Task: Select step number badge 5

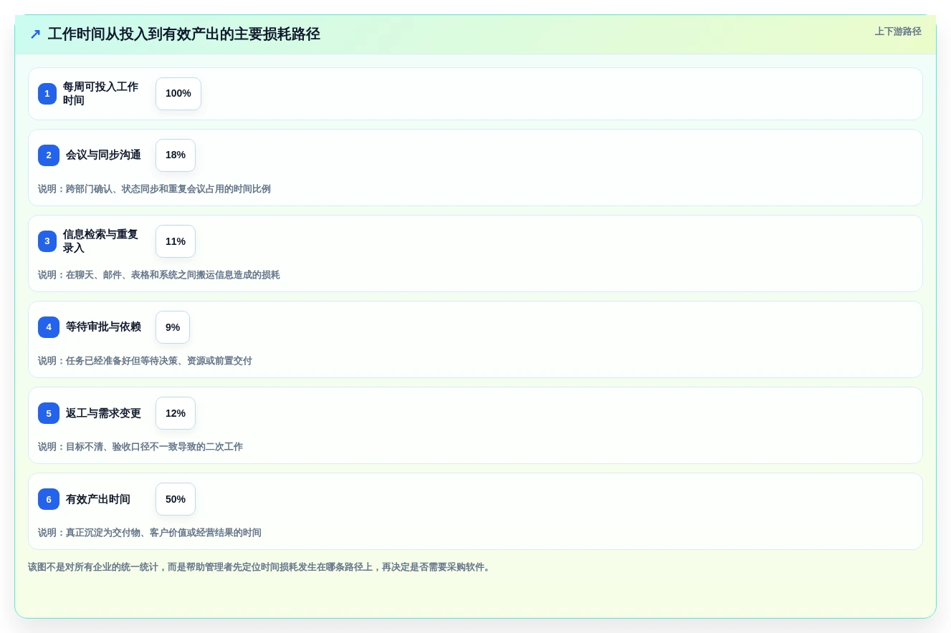Action: tap(49, 413)
